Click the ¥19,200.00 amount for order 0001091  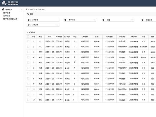[85, 52]
